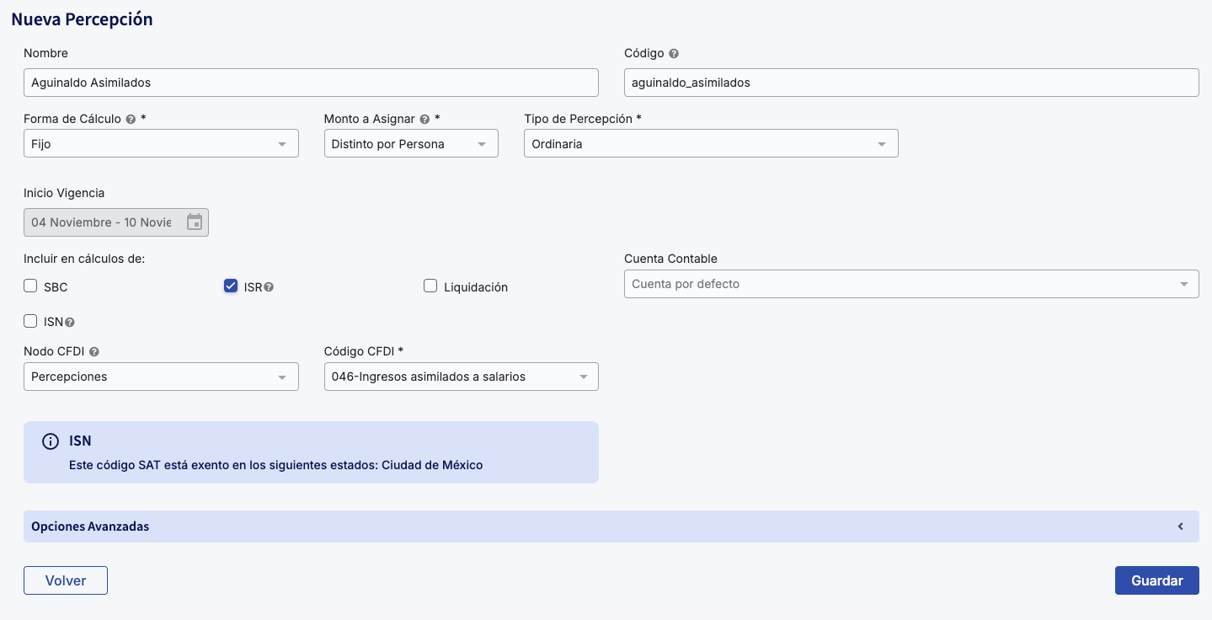Click the Guardar button
The width and height of the screenshot is (1212, 620).
pyautogui.click(x=1156, y=580)
